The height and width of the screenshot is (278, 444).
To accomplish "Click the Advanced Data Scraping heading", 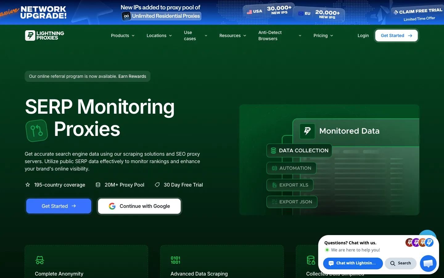I will pos(199,274).
